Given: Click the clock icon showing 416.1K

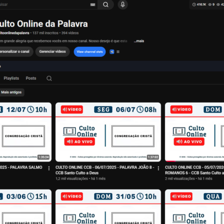Looking at the screenshot, I should [x=194, y=5].
